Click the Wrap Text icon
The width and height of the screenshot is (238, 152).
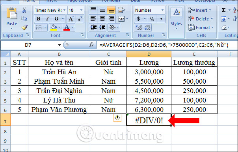click(121, 10)
